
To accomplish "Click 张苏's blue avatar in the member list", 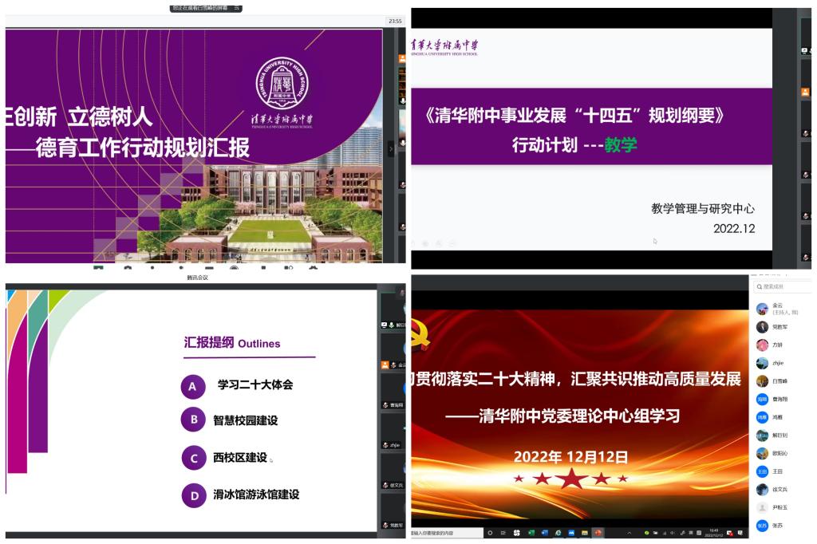I will [763, 526].
